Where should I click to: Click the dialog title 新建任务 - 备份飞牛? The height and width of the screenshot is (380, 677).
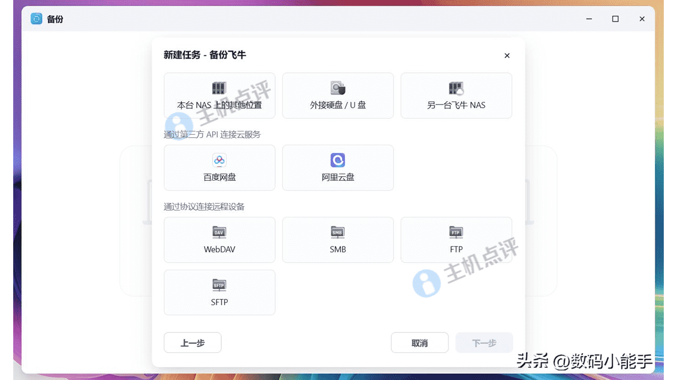click(x=206, y=55)
